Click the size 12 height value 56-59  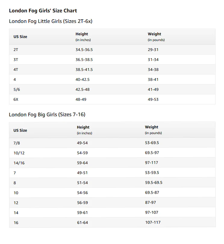pyautogui.click(x=82, y=203)
